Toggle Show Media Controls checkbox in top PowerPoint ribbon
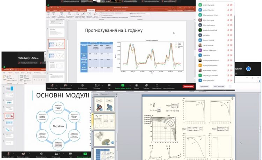262x160 pixels. [114, 17]
